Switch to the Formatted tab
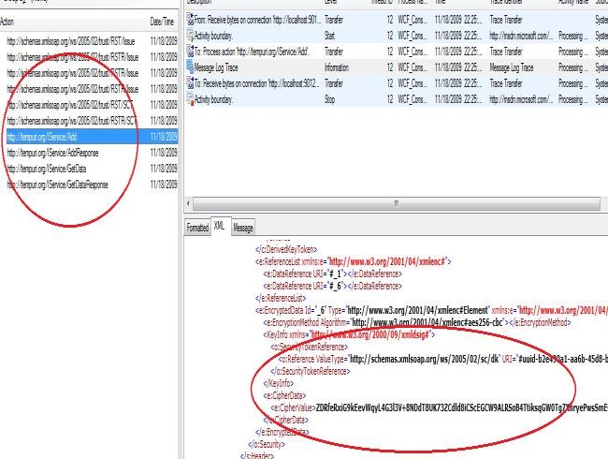 coord(197,228)
